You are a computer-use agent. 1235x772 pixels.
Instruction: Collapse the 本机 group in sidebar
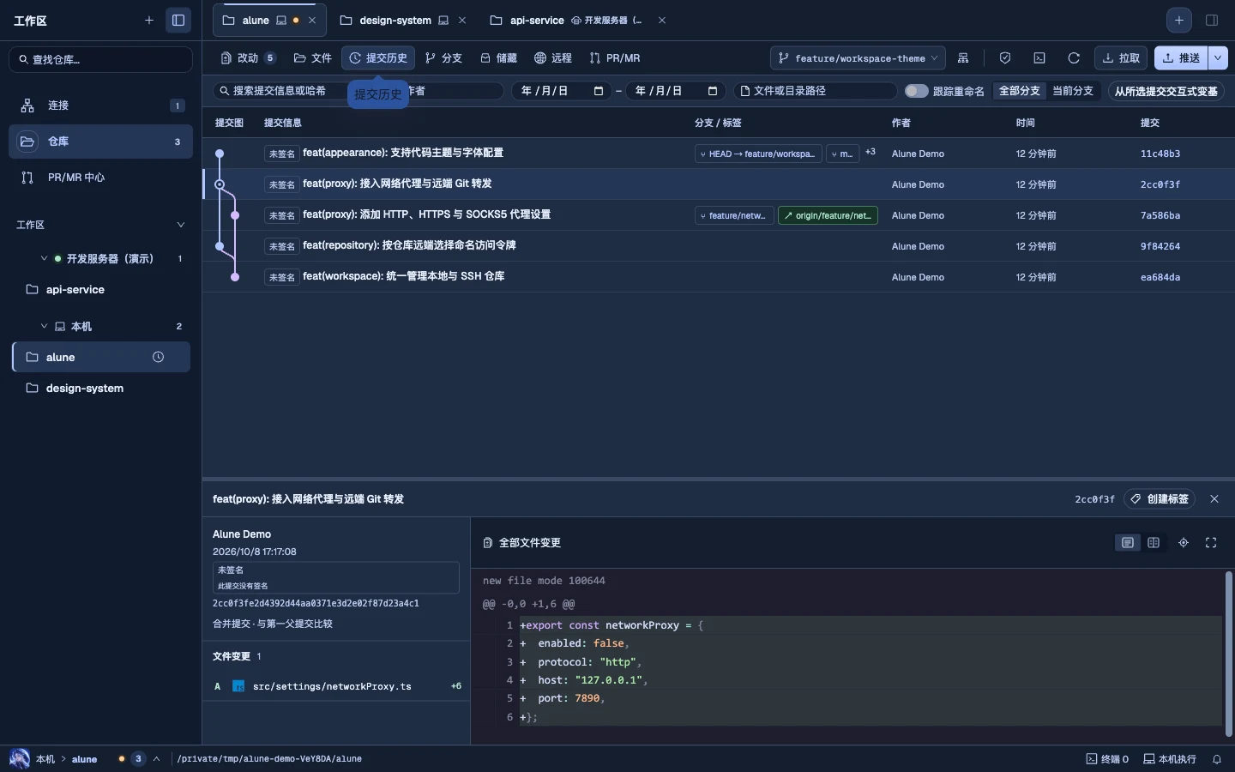44,326
